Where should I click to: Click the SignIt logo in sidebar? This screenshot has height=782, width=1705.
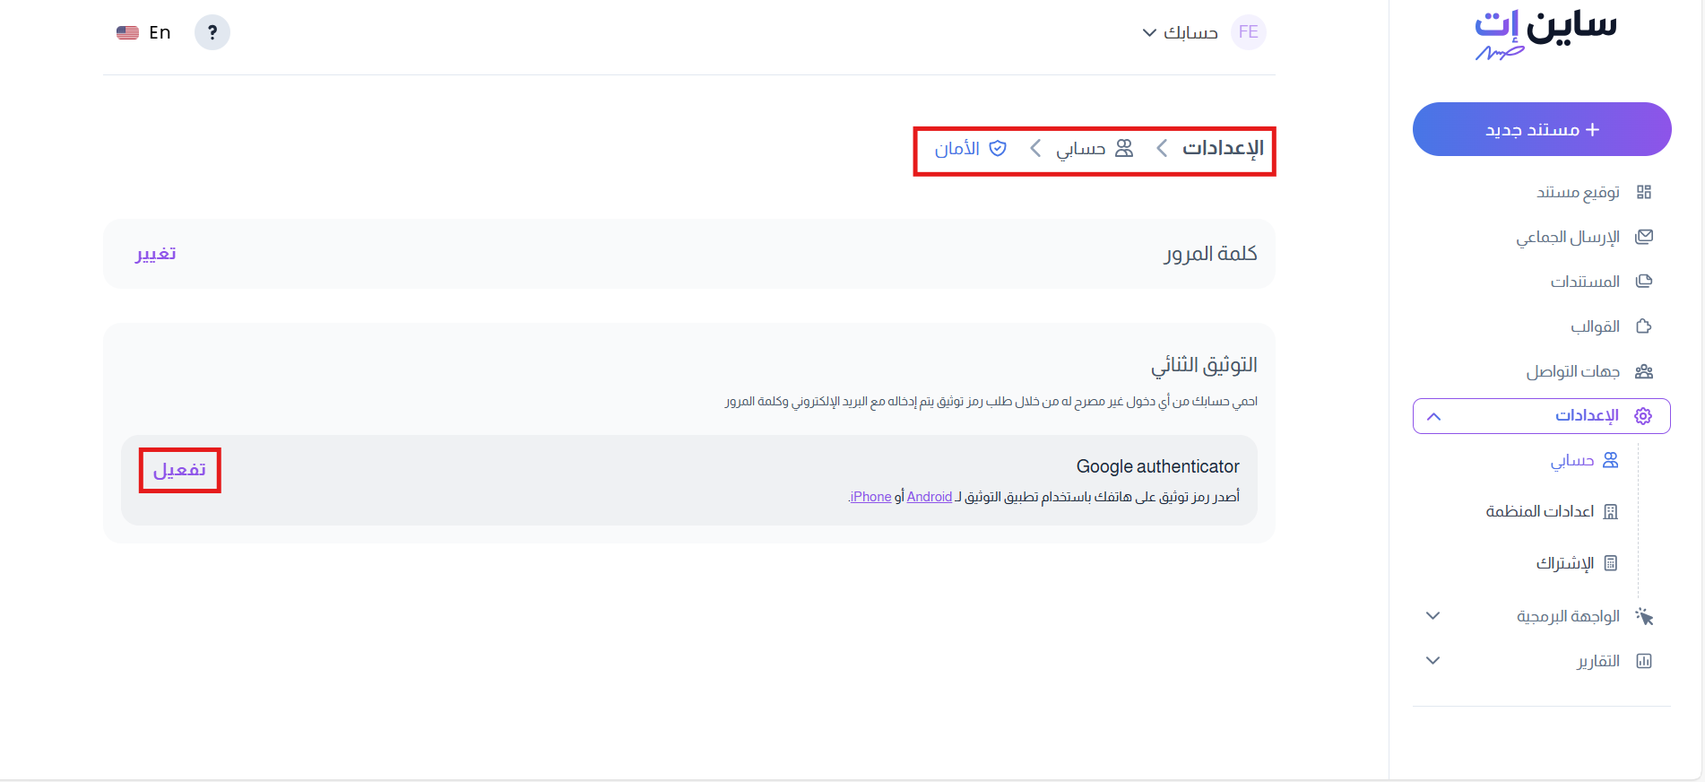1545,35
